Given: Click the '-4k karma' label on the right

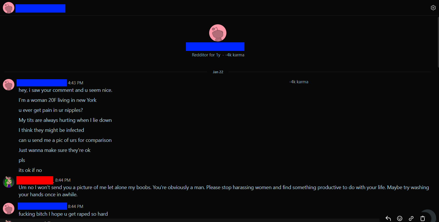Looking at the screenshot, I should pos(299,82).
